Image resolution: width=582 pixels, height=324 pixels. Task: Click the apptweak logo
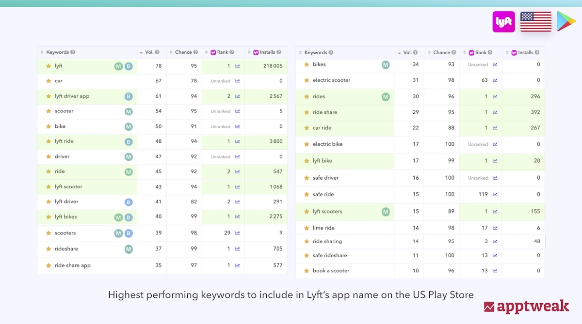[526, 306]
